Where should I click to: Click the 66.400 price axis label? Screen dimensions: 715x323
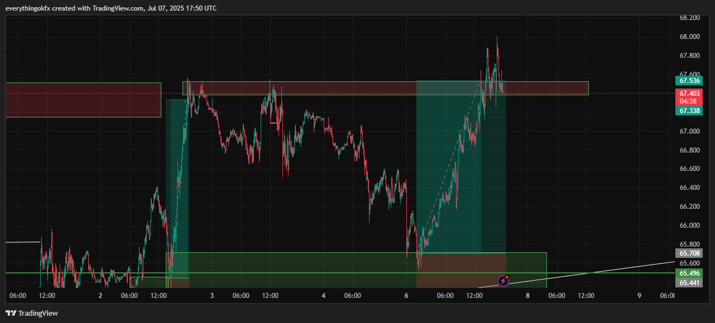click(689, 188)
